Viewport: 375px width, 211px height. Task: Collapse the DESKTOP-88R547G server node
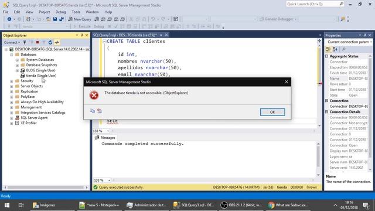click(6, 49)
